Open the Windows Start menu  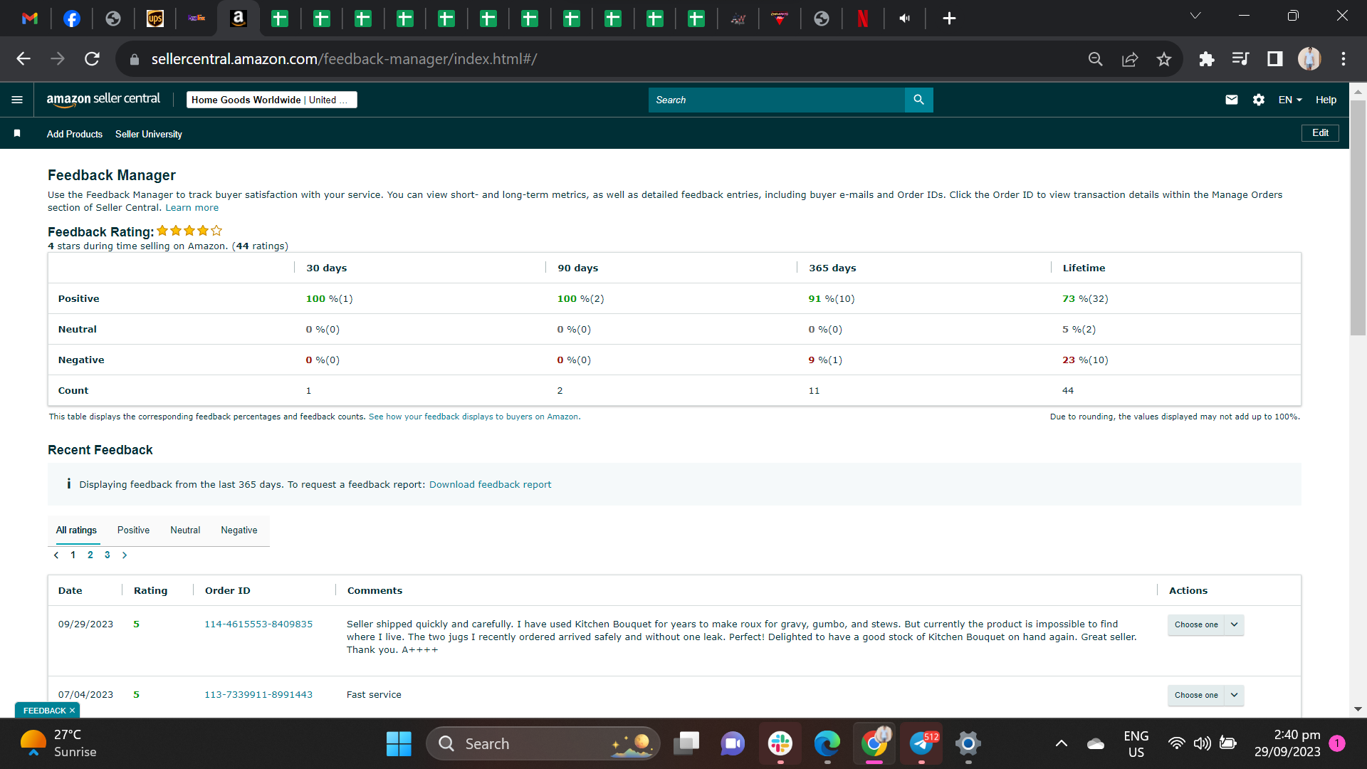399,744
